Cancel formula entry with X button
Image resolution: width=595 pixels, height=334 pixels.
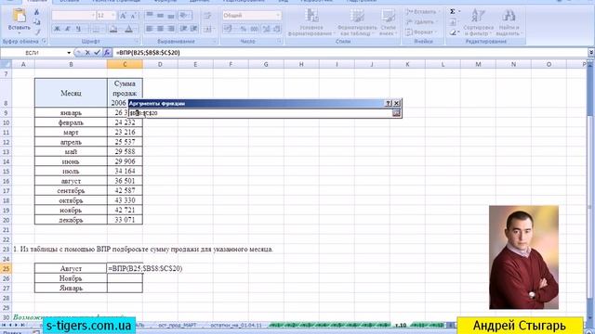tap(87, 53)
